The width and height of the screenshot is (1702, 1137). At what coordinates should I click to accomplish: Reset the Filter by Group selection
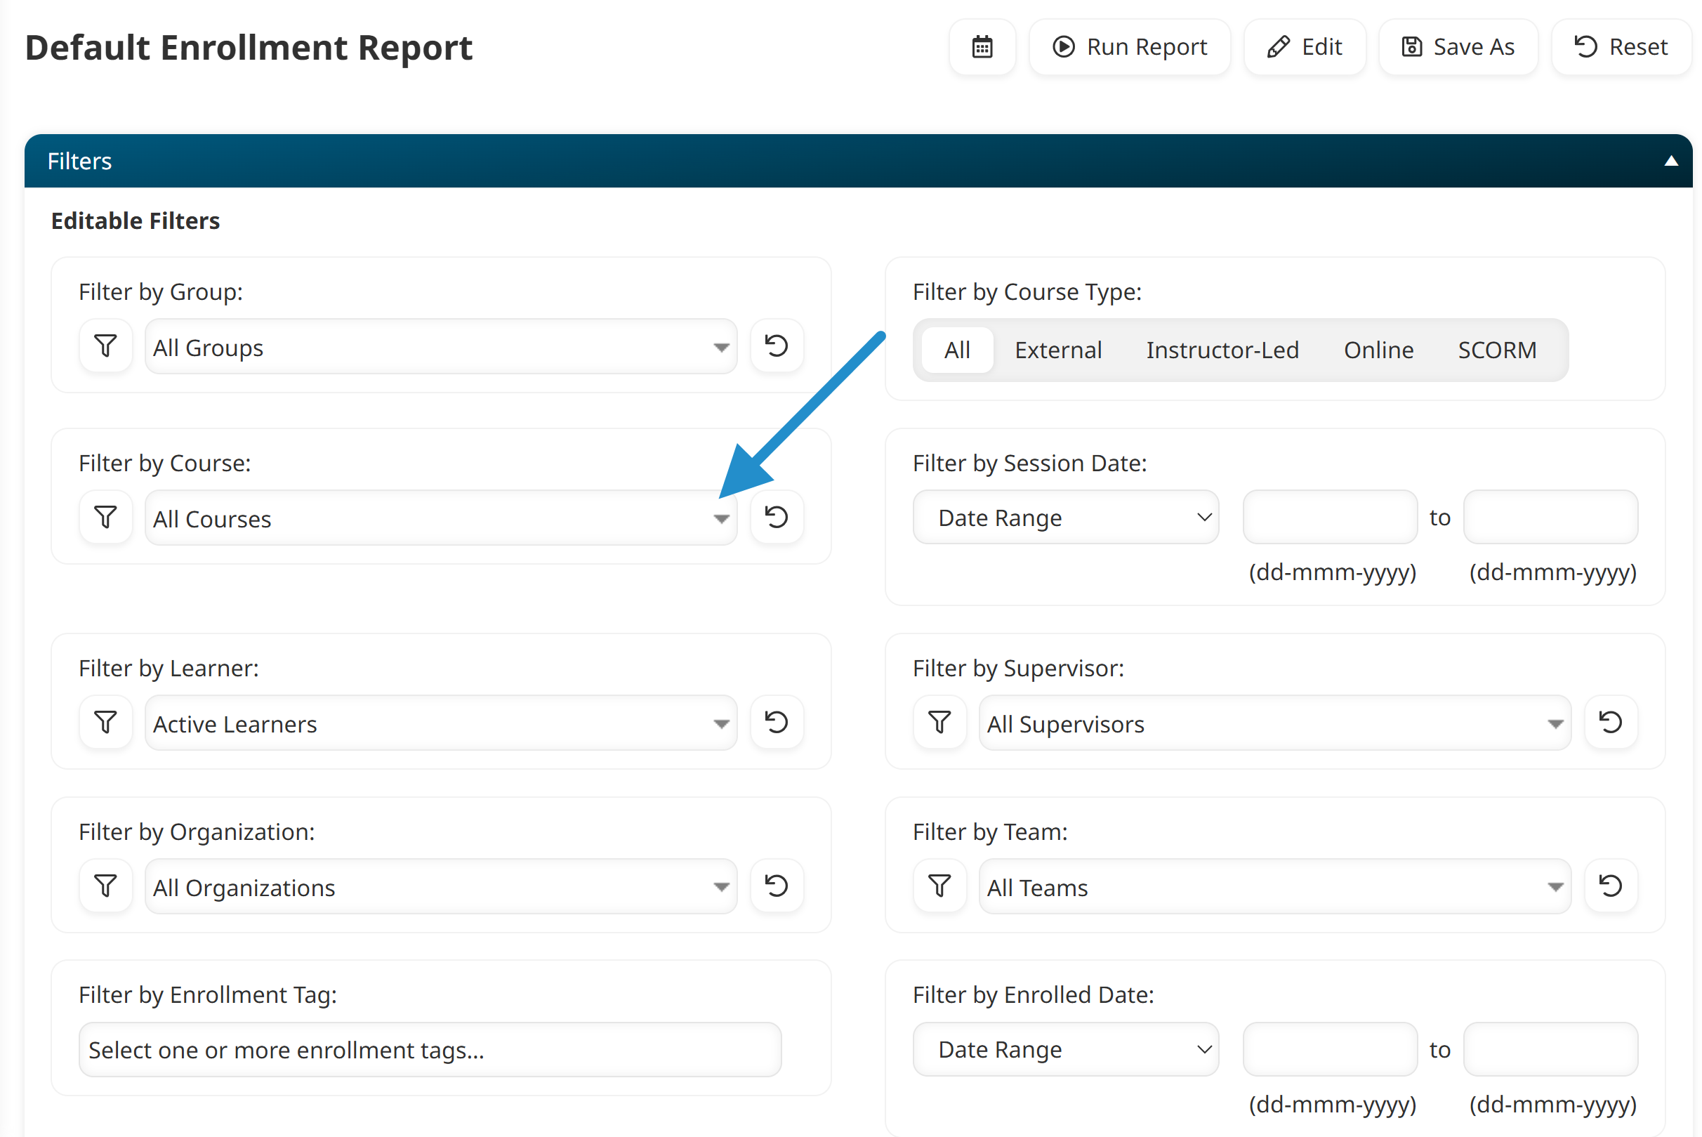click(777, 346)
